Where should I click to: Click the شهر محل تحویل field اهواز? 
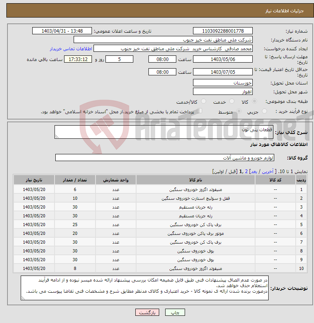pos(223,91)
